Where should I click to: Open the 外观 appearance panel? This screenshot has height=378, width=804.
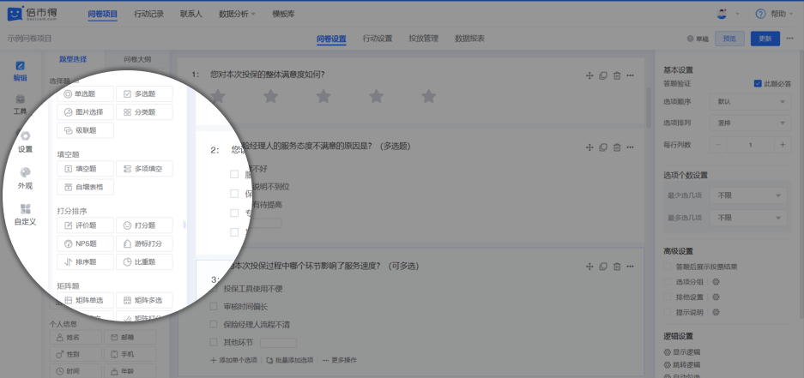[x=25, y=178]
